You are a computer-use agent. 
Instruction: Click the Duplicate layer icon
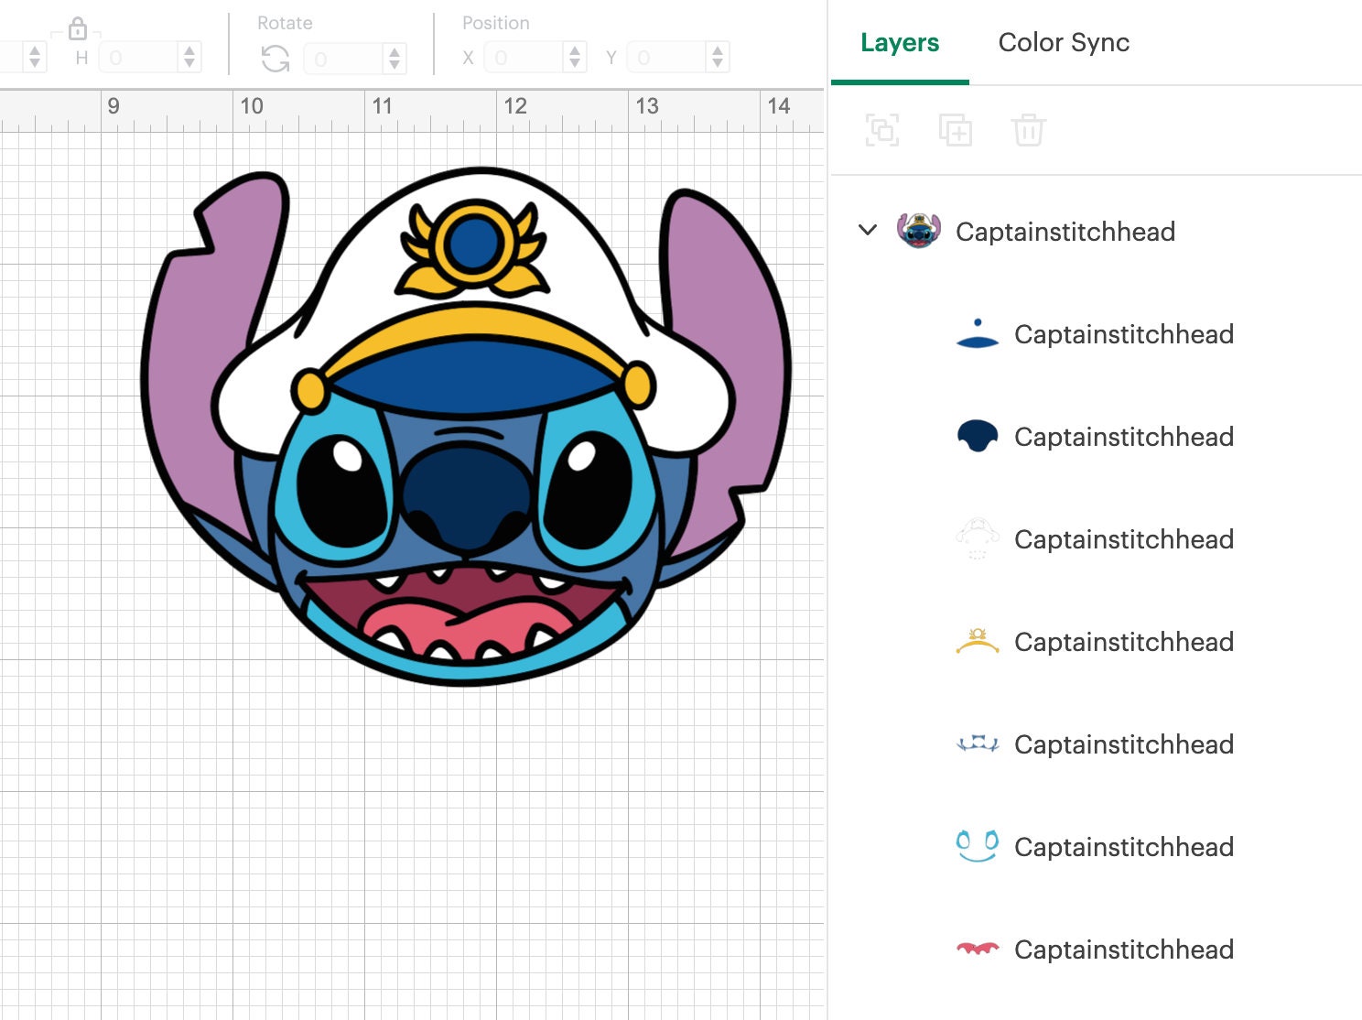955,130
